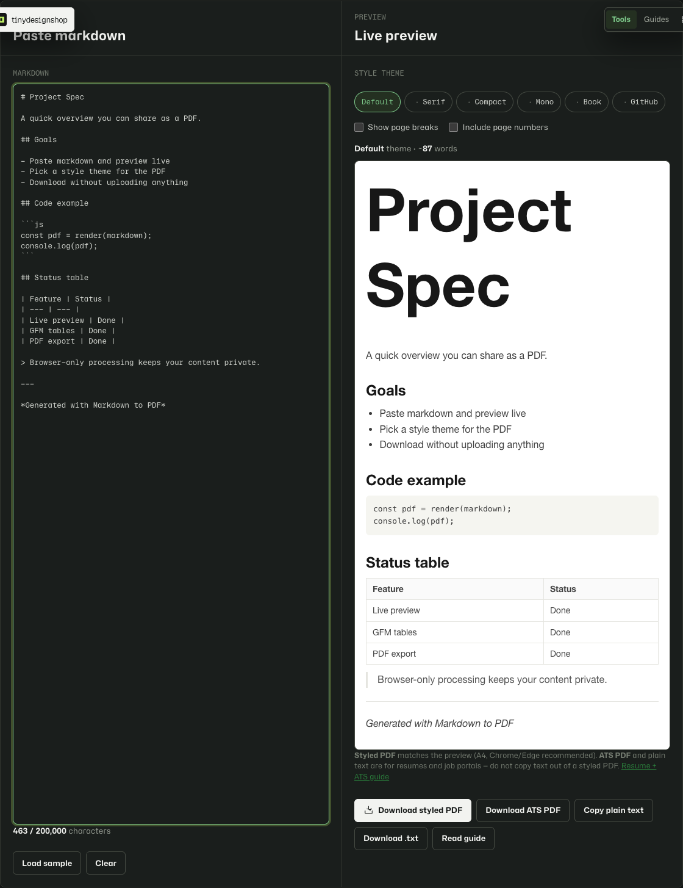This screenshot has width=683, height=888.
Task: Click '## Goals' line in markdown editor
Action: 39,140
